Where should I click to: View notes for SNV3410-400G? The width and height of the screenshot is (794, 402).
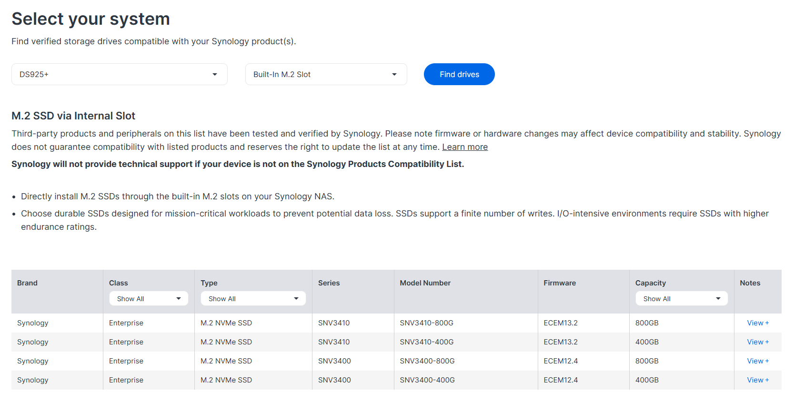pyautogui.click(x=758, y=342)
